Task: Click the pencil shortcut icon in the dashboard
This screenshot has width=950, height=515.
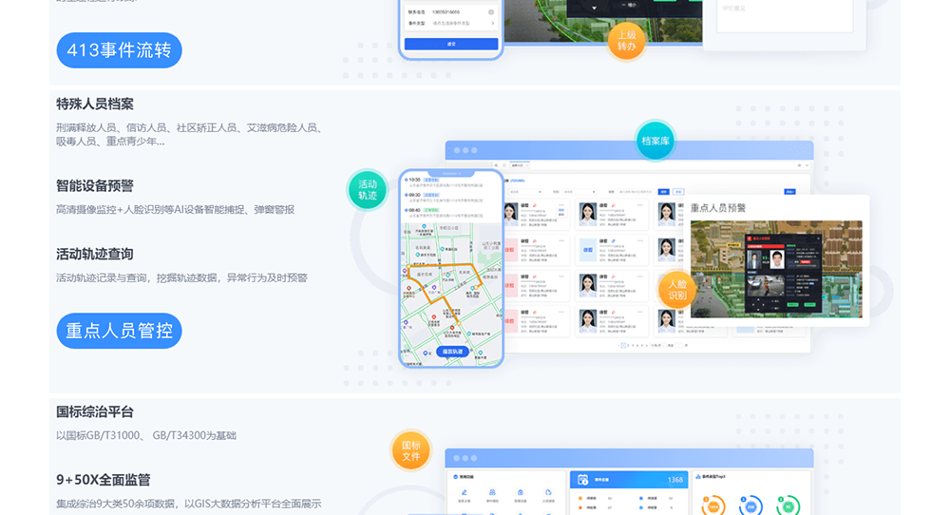Action: [x=465, y=492]
